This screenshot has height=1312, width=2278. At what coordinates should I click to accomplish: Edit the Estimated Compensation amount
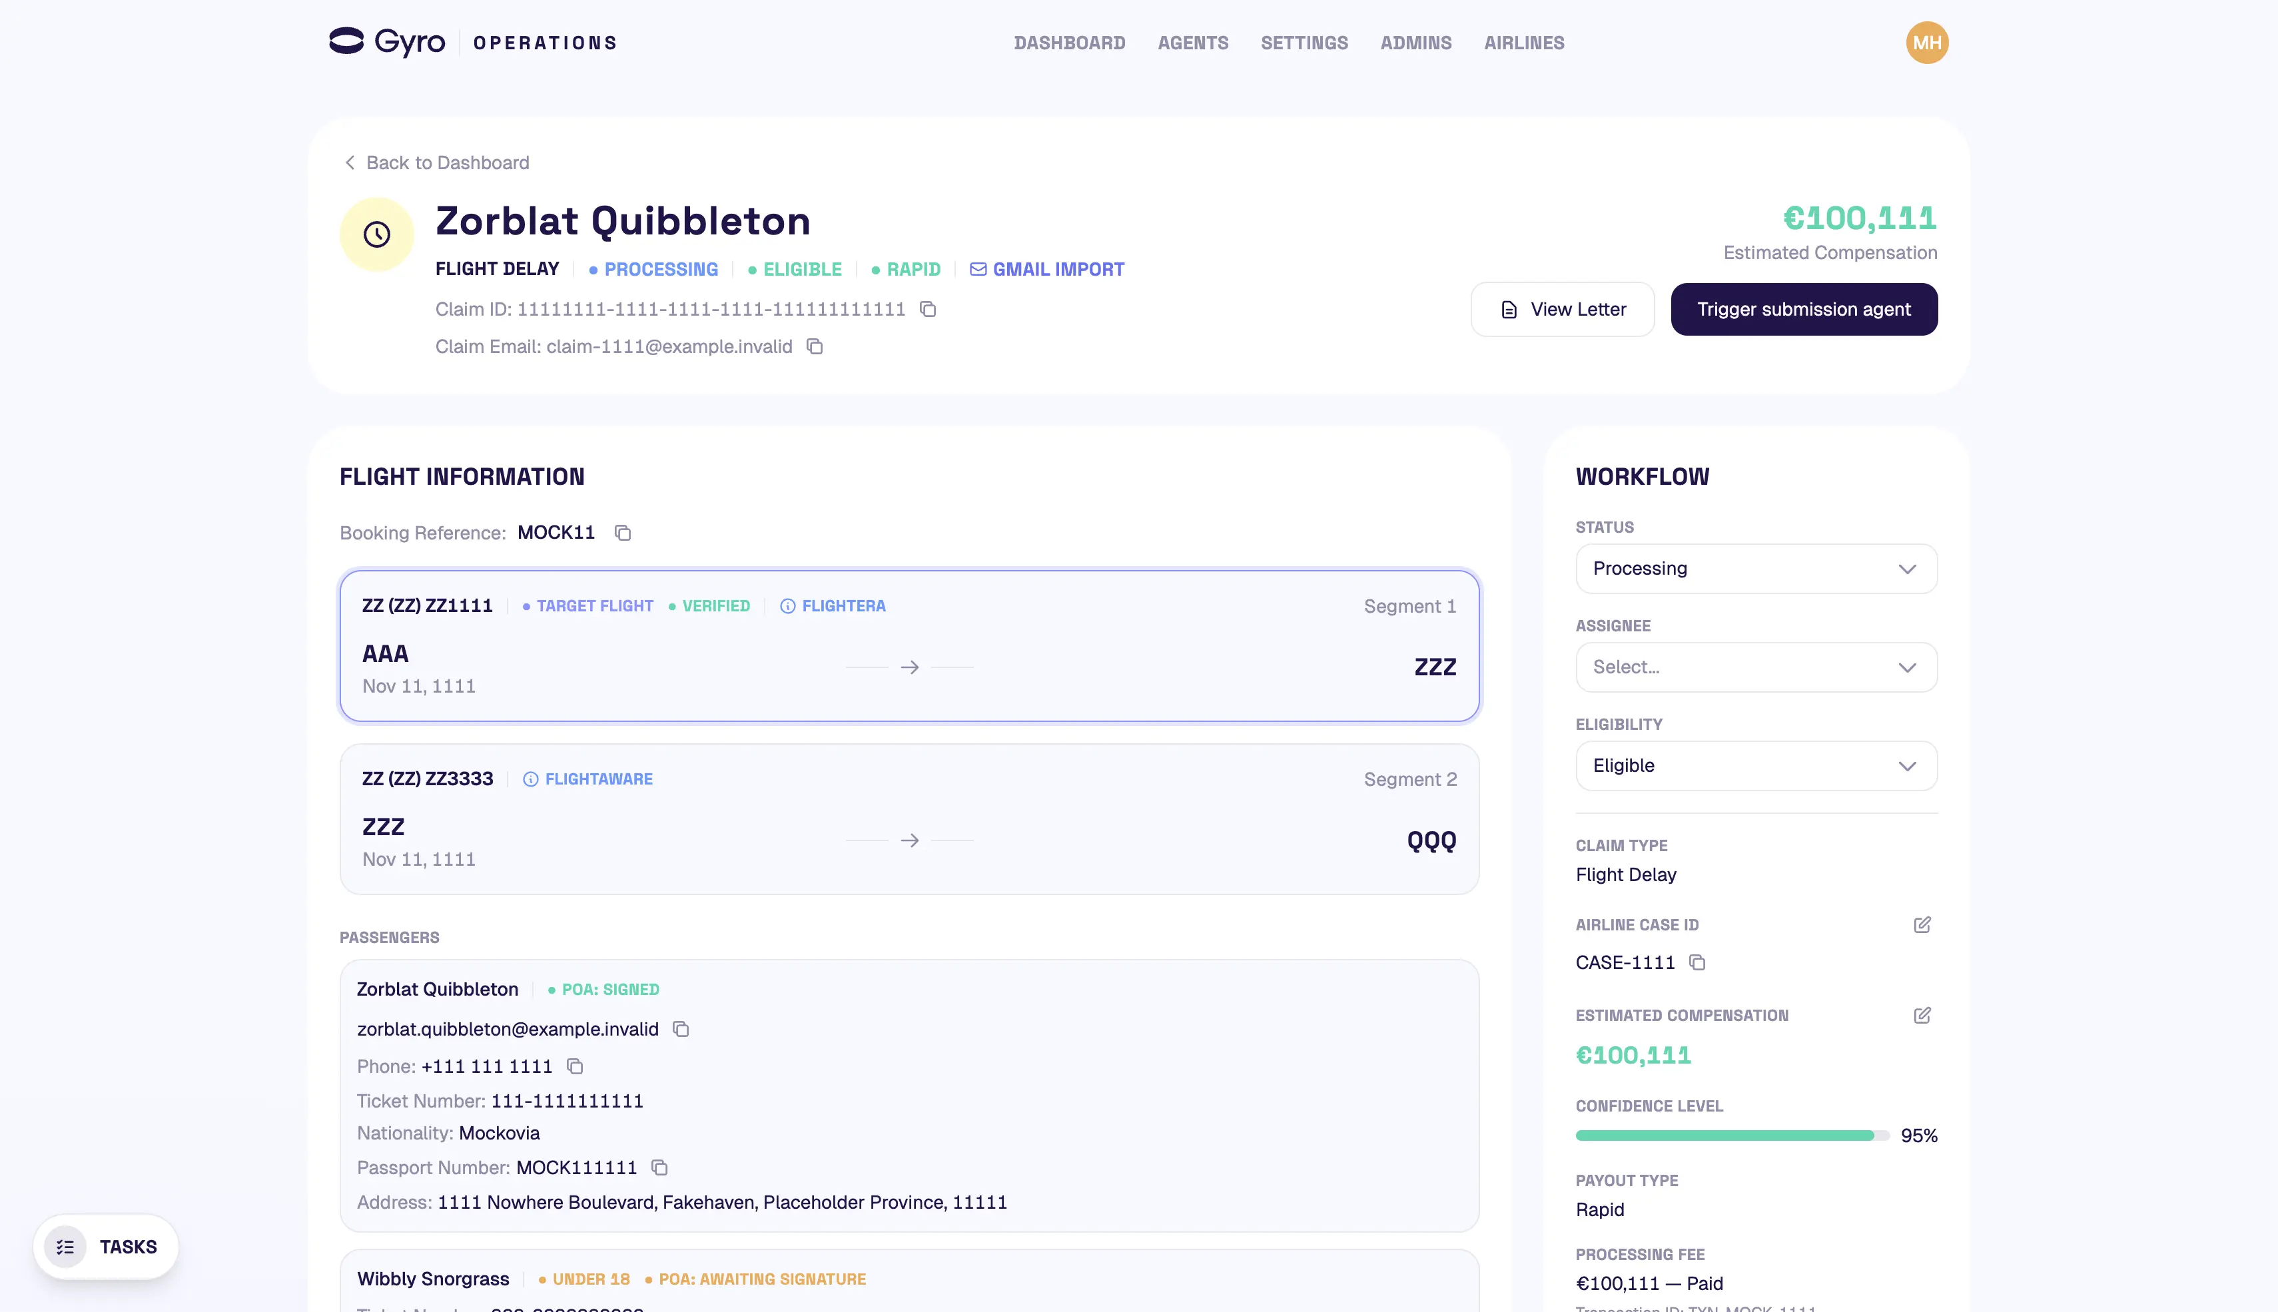point(1921,1016)
